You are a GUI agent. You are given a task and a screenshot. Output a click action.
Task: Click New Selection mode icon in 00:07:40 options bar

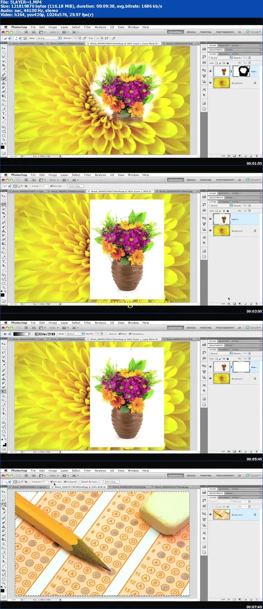(x=15, y=481)
